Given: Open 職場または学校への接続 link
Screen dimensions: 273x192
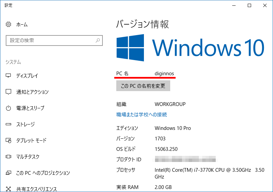Looking at the screenshot, I should tap(142, 115).
